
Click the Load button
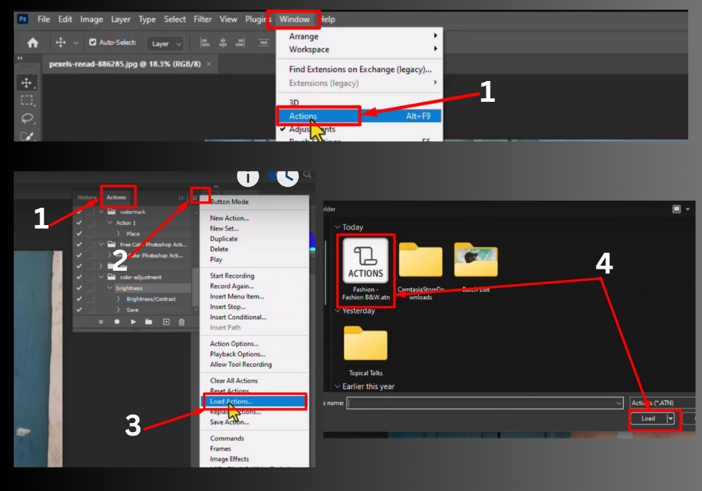tap(648, 418)
